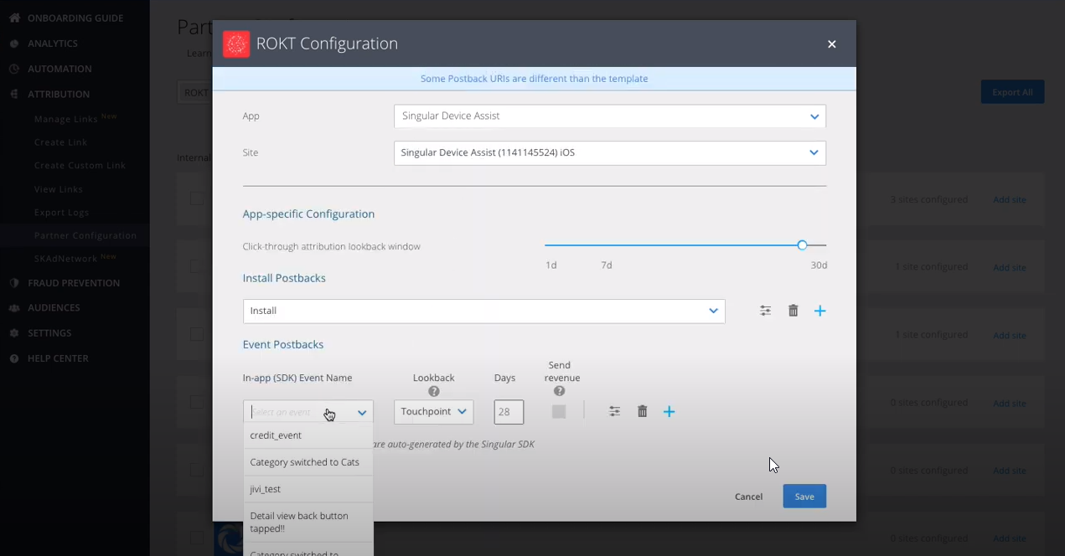Click the attribution lookback slider handle

point(802,245)
